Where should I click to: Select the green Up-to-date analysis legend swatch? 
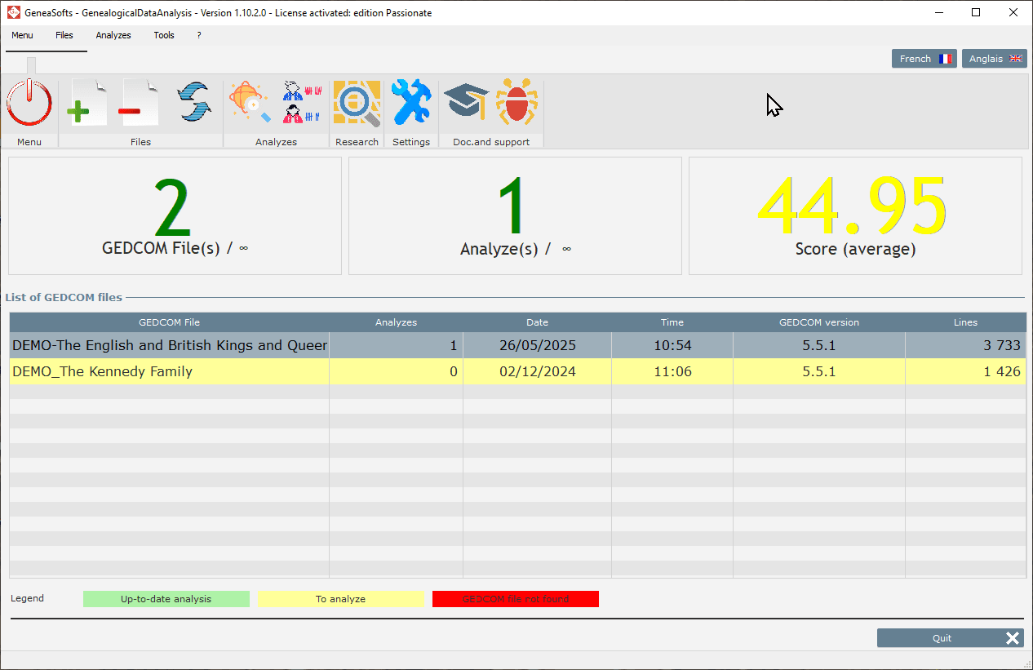pyautogui.click(x=166, y=598)
